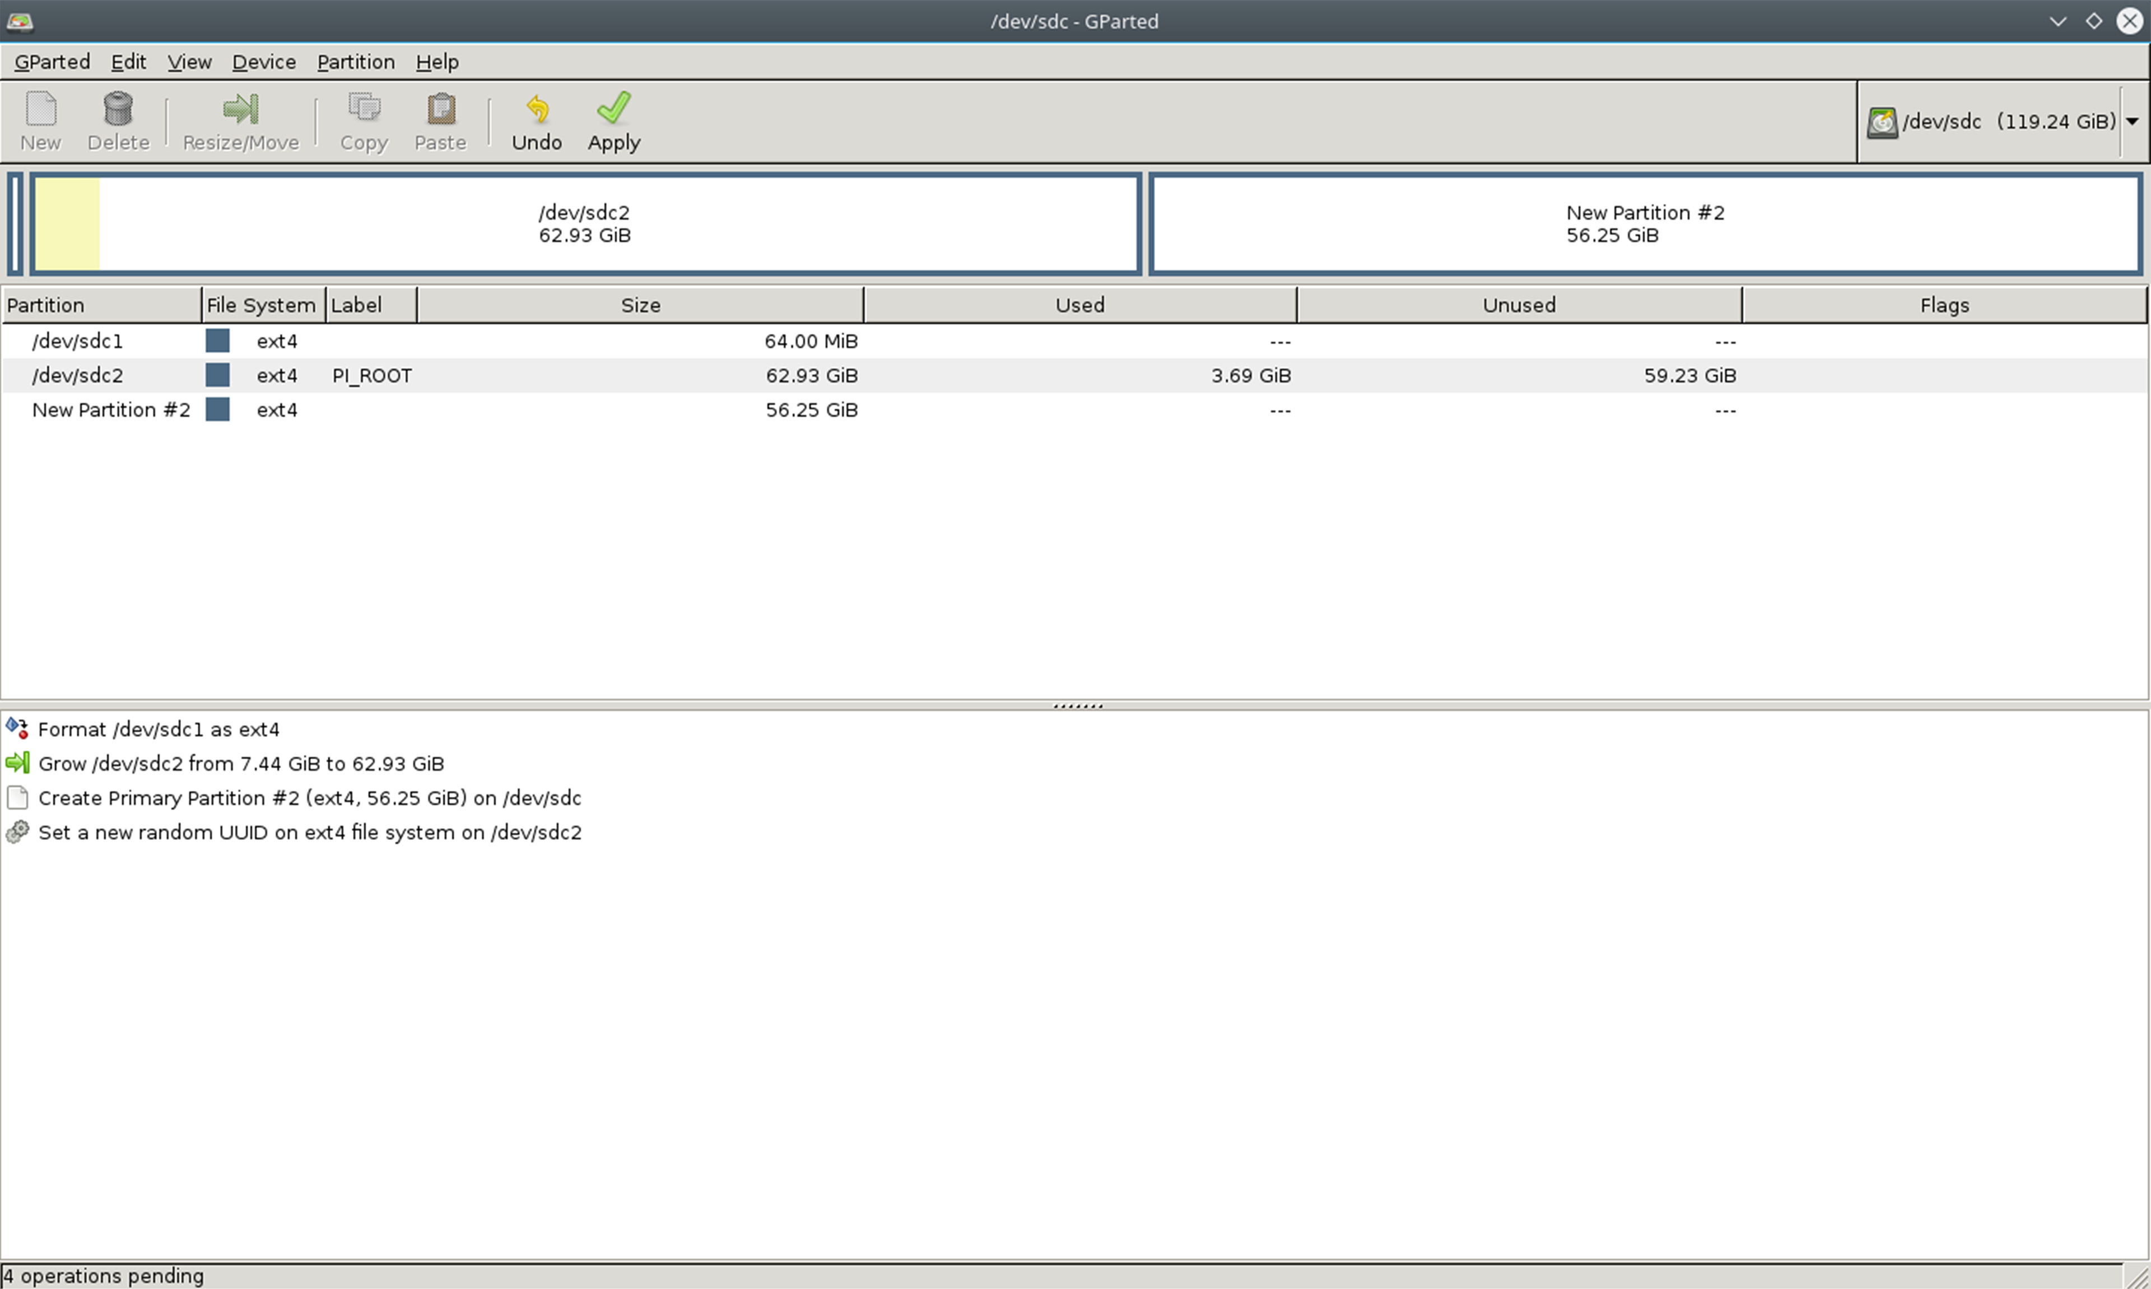This screenshot has width=2151, height=1289.
Task: Click the Used column header
Action: (1080, 305)
